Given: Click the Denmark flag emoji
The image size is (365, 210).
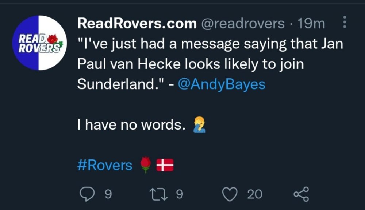Looking at the screenshot, I should (165, 166).
